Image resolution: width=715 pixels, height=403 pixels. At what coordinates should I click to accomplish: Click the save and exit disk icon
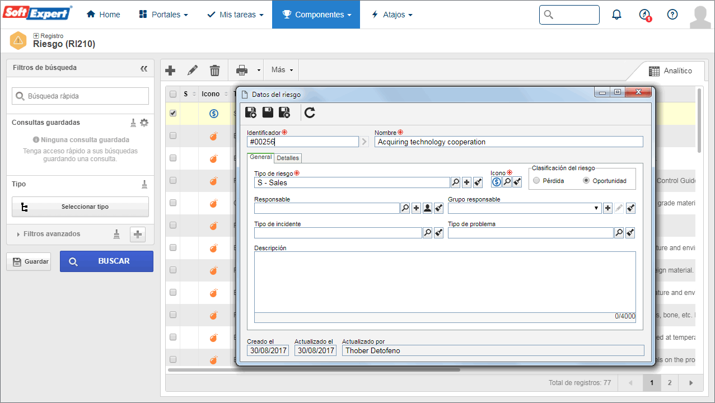point(284,113)
